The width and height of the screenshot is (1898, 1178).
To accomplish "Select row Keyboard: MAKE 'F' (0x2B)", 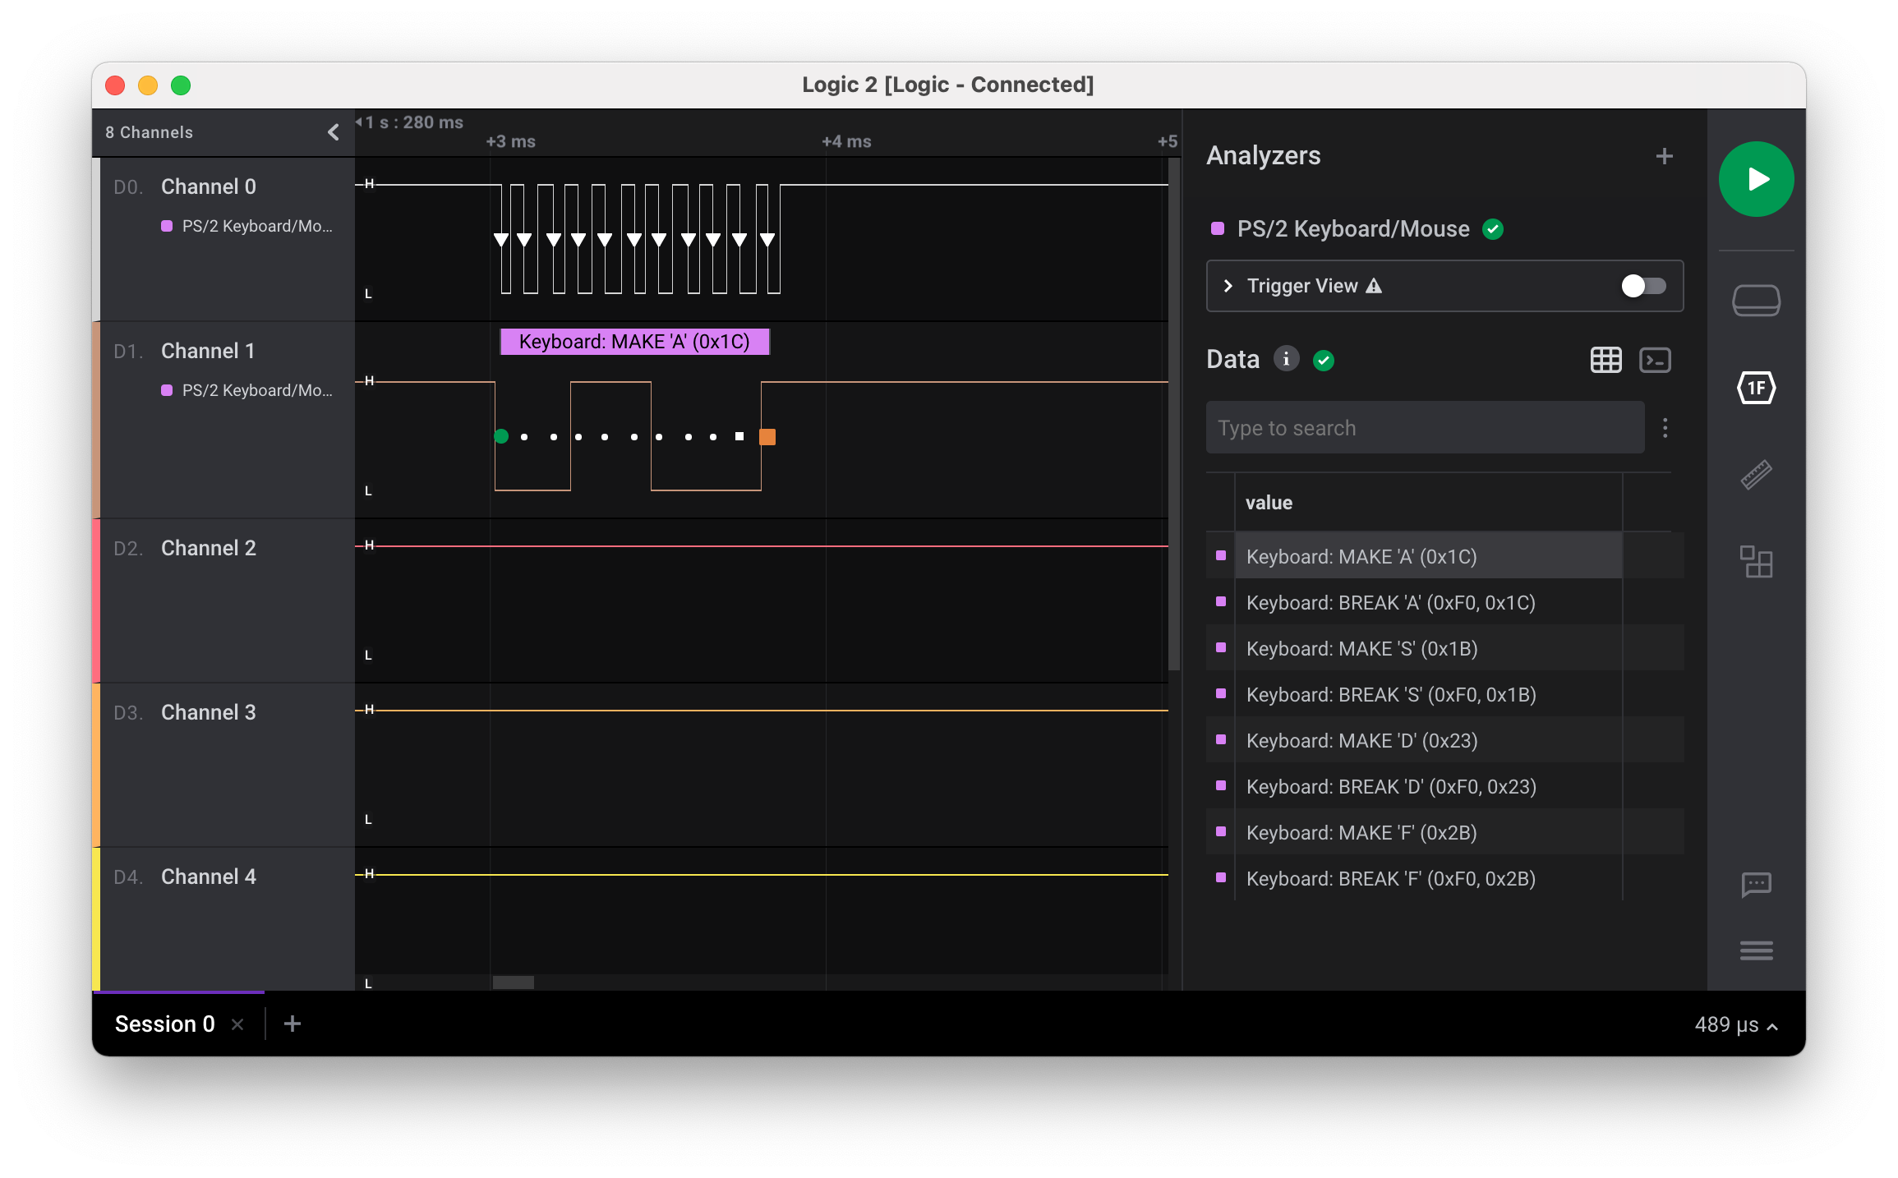I will (x=1444, y=832).
